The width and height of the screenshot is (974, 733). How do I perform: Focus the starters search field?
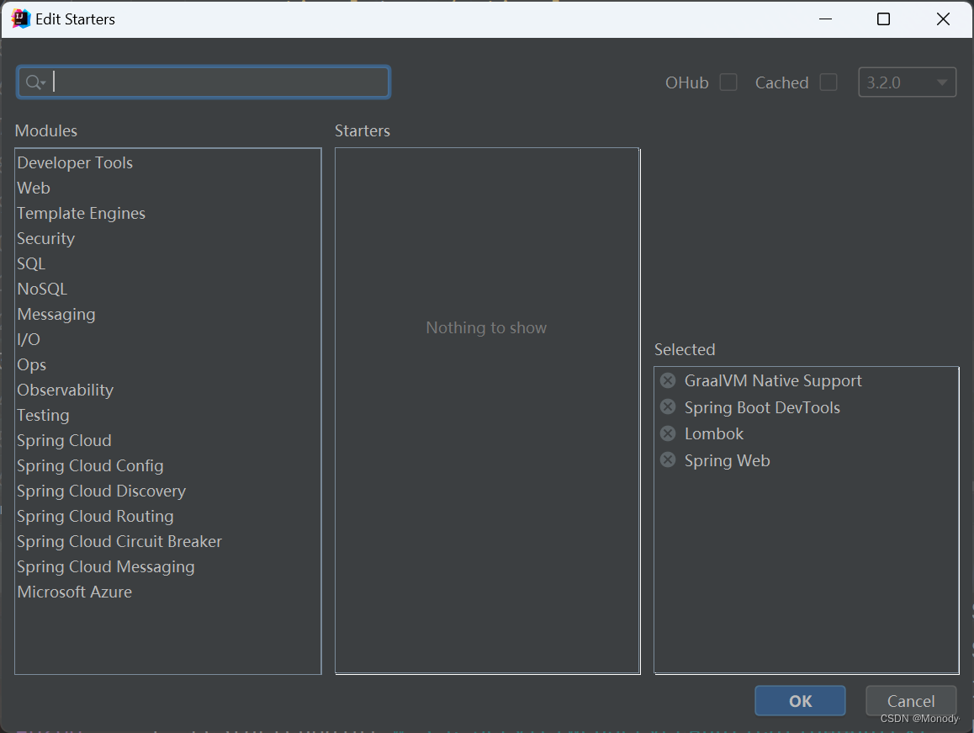[204, 82]
